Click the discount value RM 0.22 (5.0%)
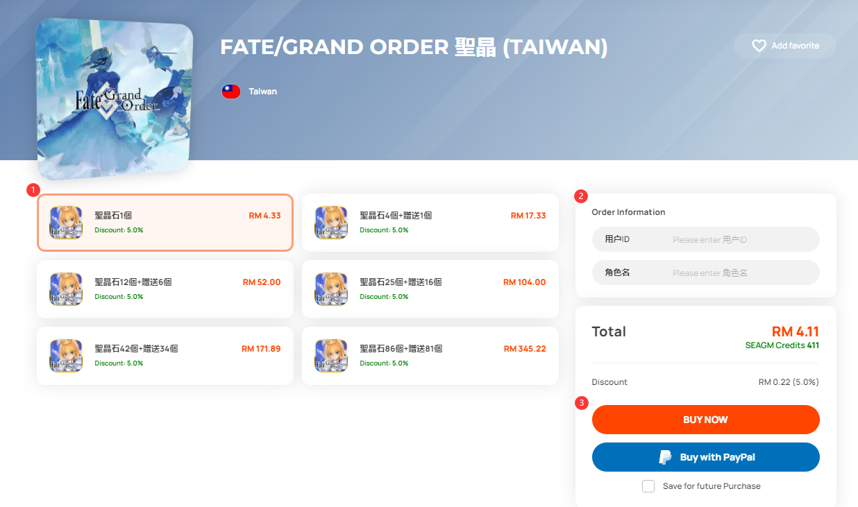Viewport: 858px width, 507px height. pyautogui.click(x=789, y=382)
